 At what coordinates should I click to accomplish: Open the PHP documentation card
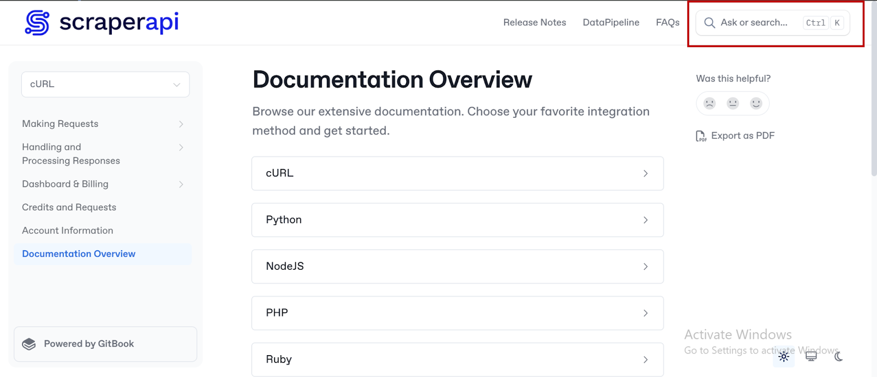(x=458, y=313)
